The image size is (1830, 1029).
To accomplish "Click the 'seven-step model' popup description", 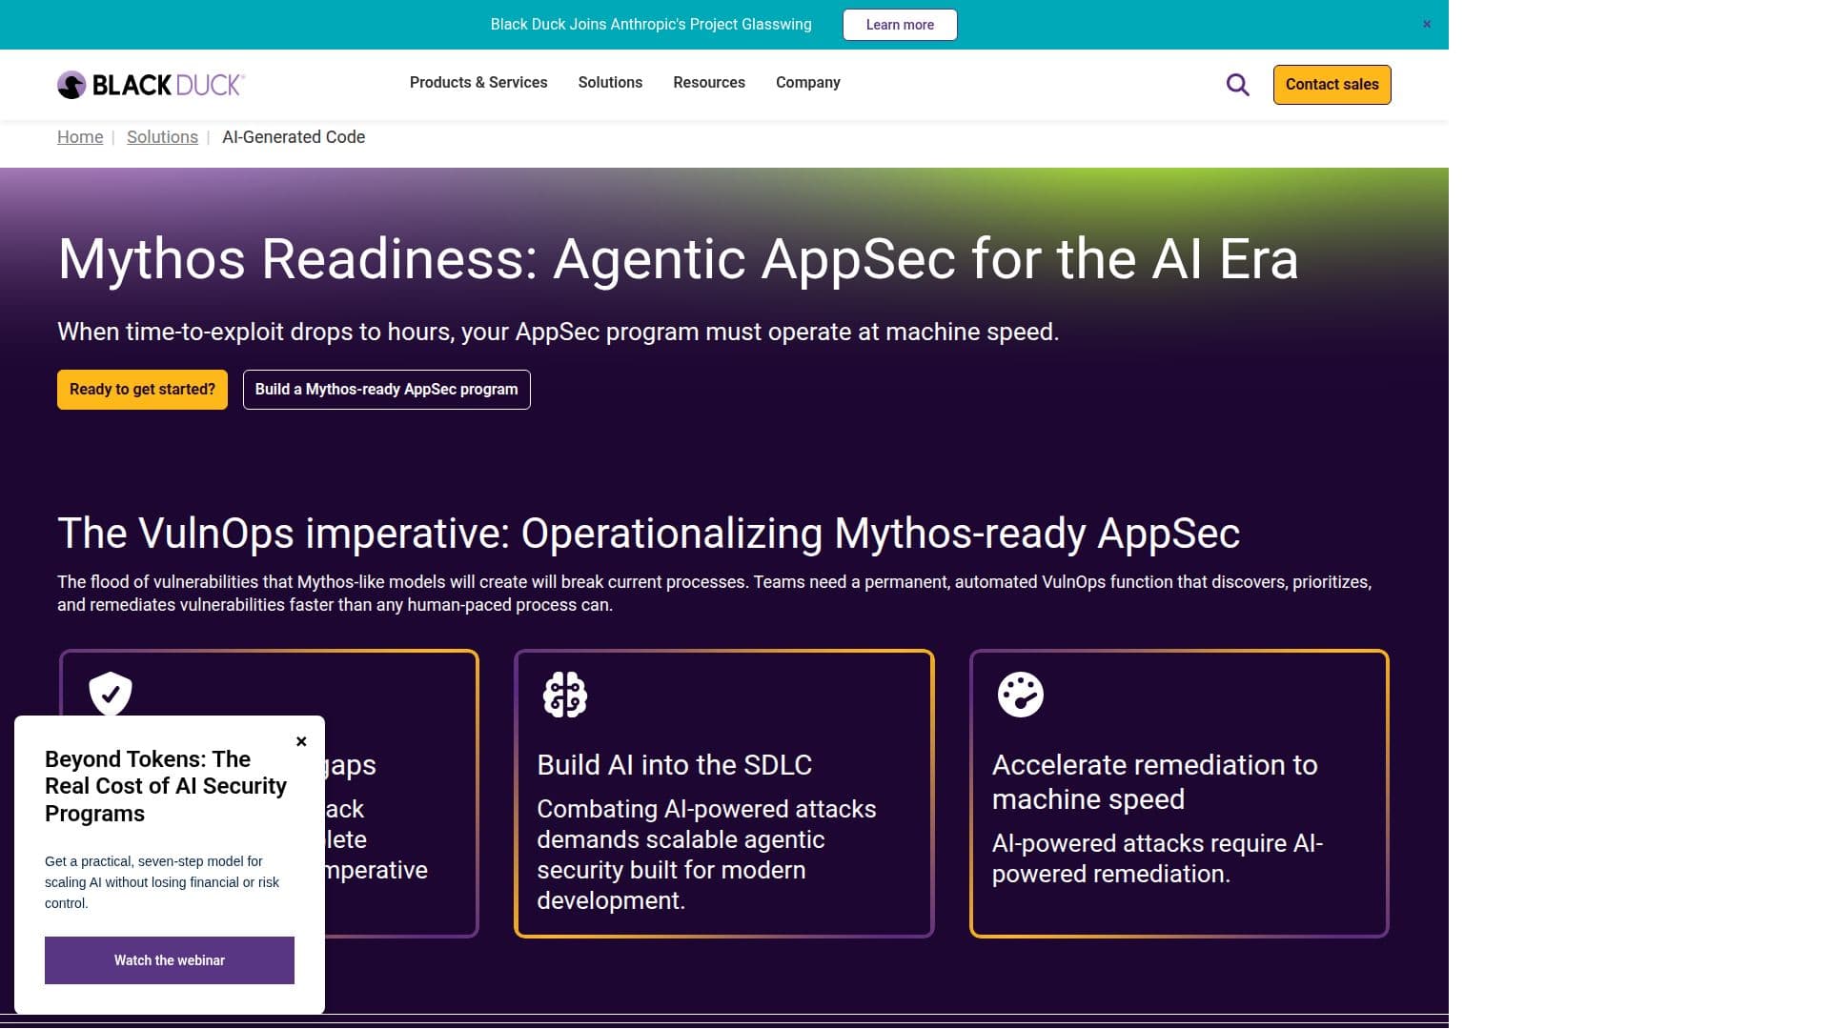I will [162, 882].
